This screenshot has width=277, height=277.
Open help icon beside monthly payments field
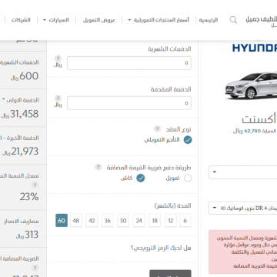58,58
